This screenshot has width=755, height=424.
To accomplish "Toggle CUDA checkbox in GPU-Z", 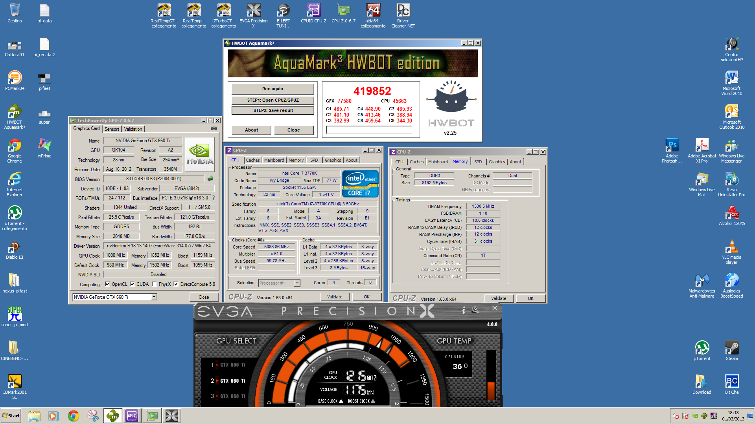I will tap(132, 284).
